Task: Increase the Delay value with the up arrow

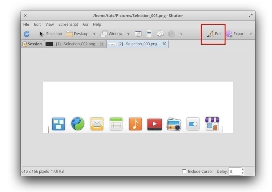Action: coord(243,169)
